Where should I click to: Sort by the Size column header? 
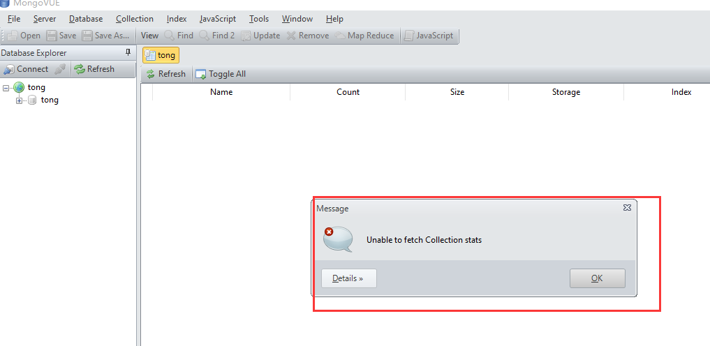(x=457, y=92)
